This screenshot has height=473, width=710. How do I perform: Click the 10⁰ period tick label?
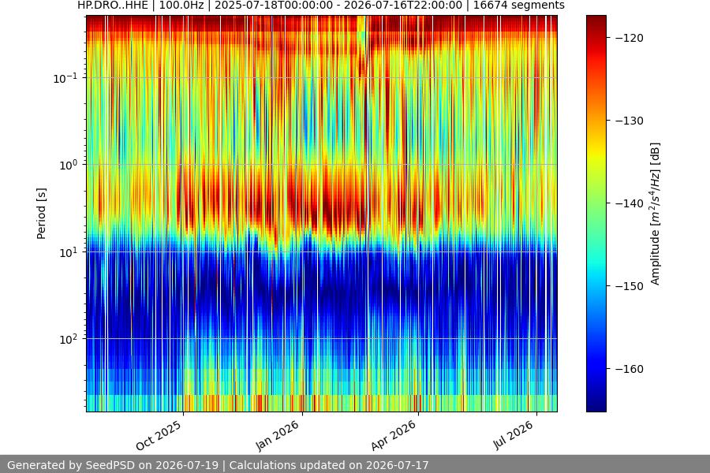(x=68, y=166)
